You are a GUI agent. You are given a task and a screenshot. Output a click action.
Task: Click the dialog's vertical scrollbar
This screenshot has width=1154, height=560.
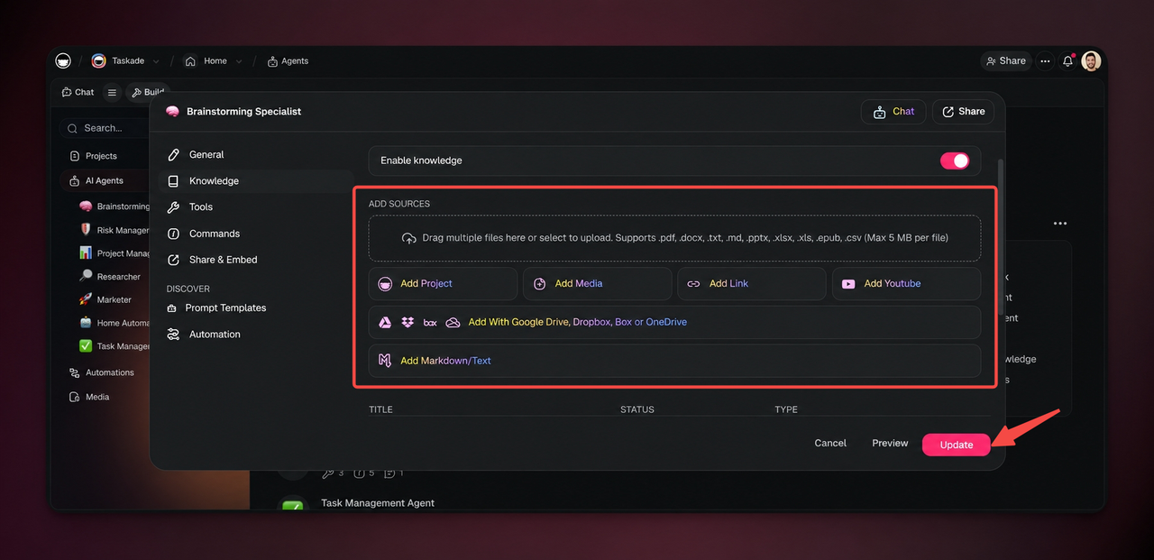1000,236
